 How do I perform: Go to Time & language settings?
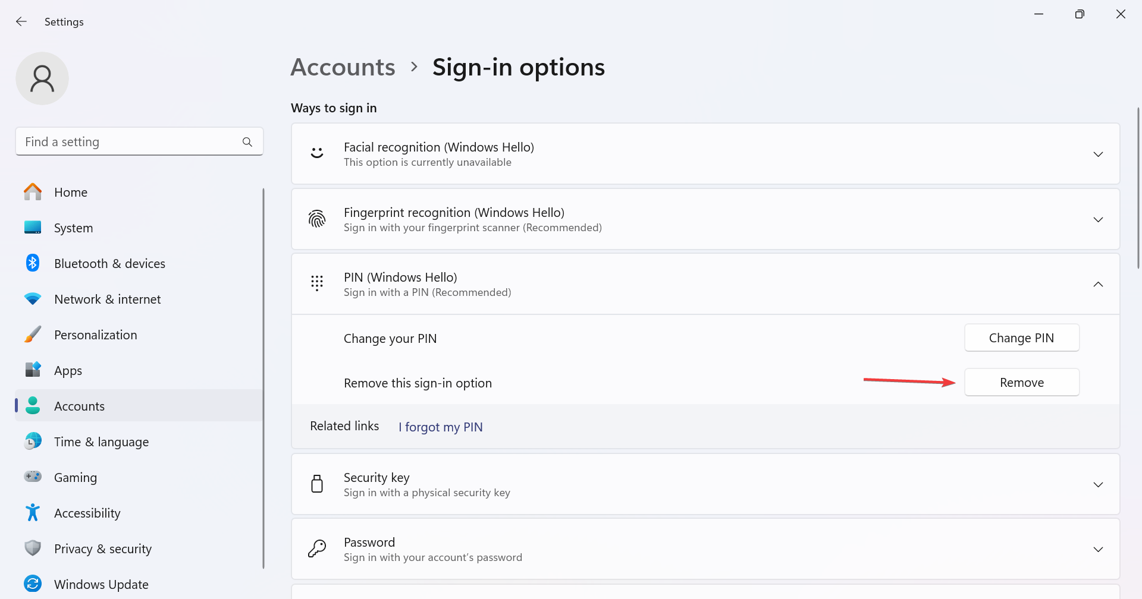tap(101, 442)
